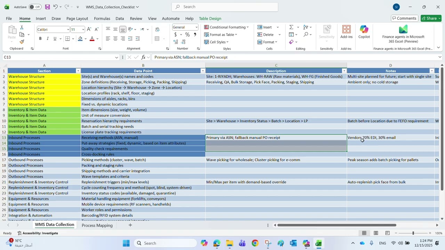Toggle the AutoSave switch
The width and height of the screenshot is (445, 250).
(35, 7)
